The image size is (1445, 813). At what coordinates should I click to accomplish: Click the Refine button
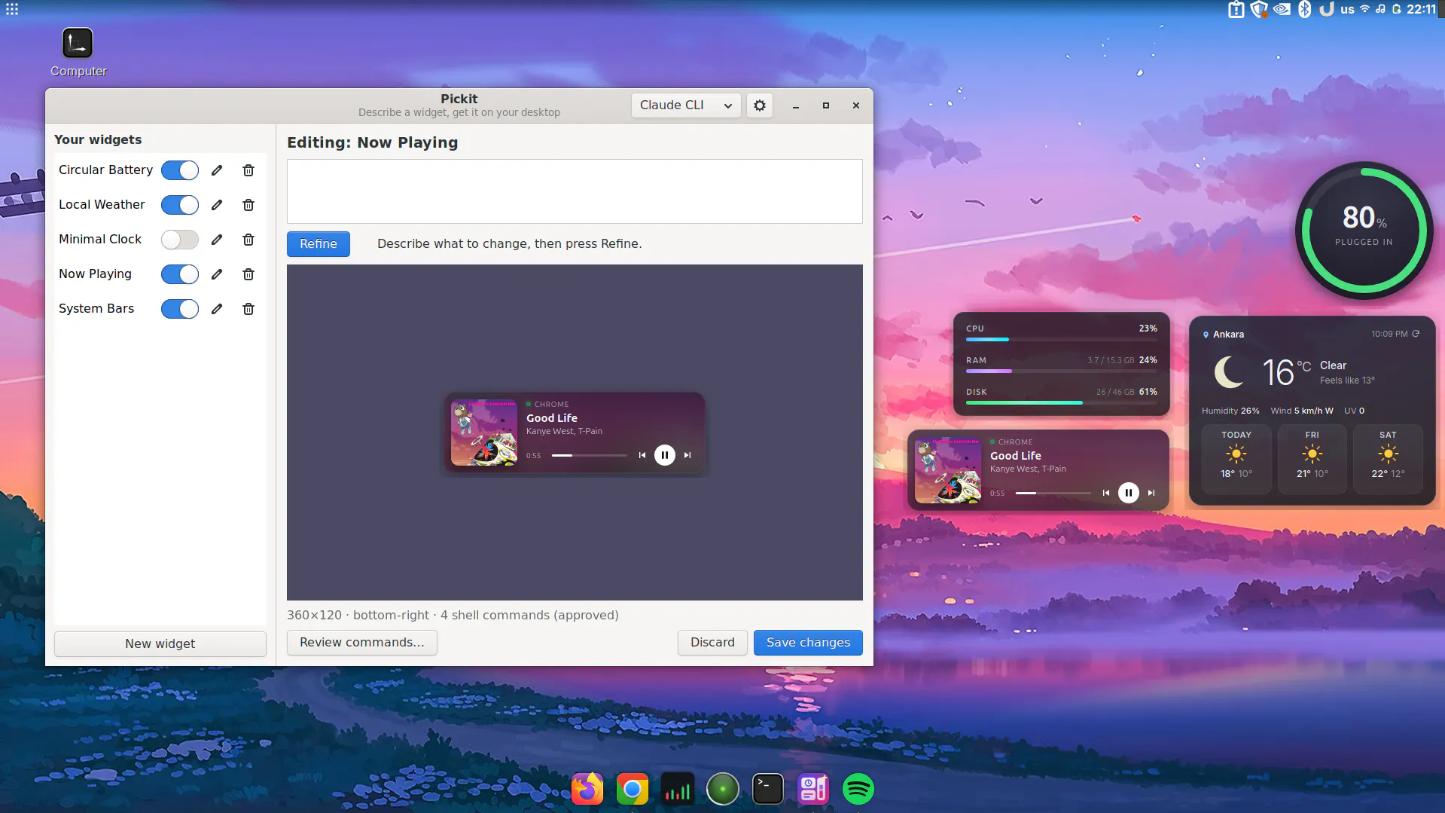pos(319,244)
